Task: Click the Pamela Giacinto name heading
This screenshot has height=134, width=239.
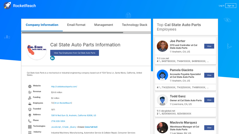Action: (x=181, y=70)
